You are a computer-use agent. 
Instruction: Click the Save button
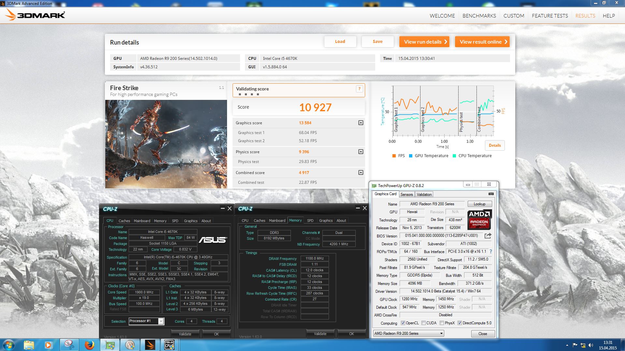point(377,42)
